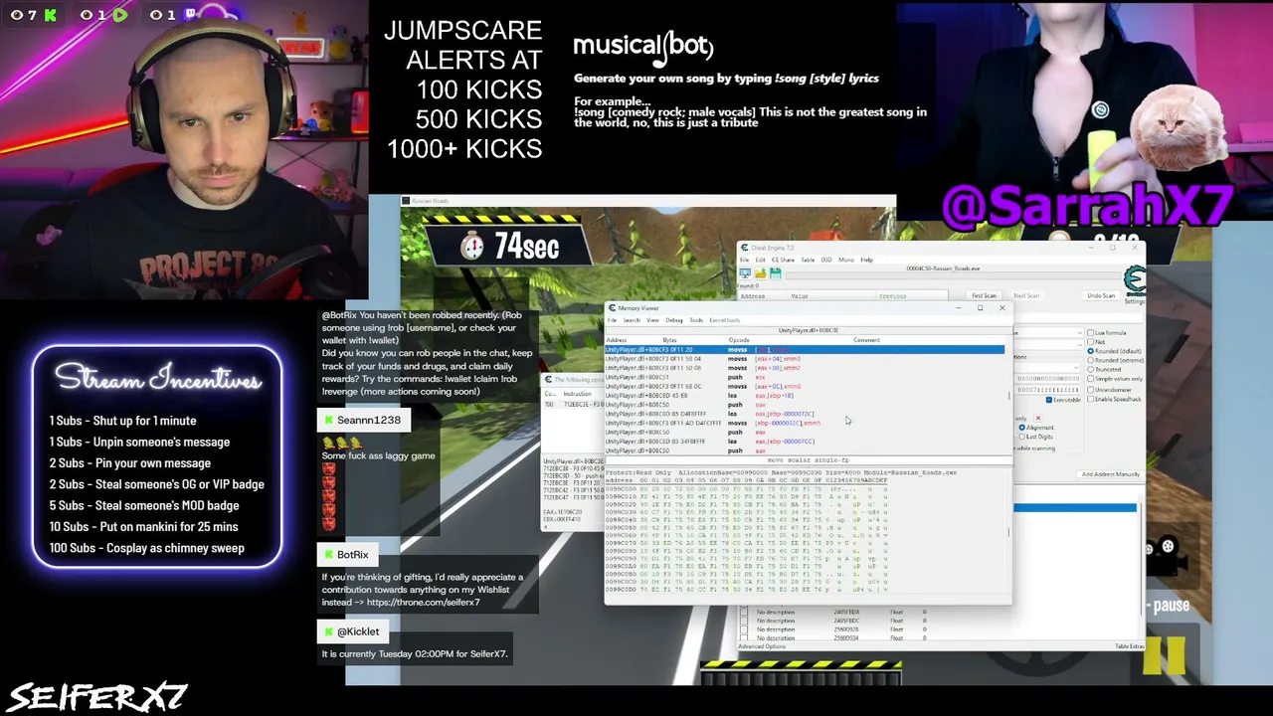Viewport: 1273px width, 716px height.
Task: Open Memory Viewer Search menu
Action: 631,320
